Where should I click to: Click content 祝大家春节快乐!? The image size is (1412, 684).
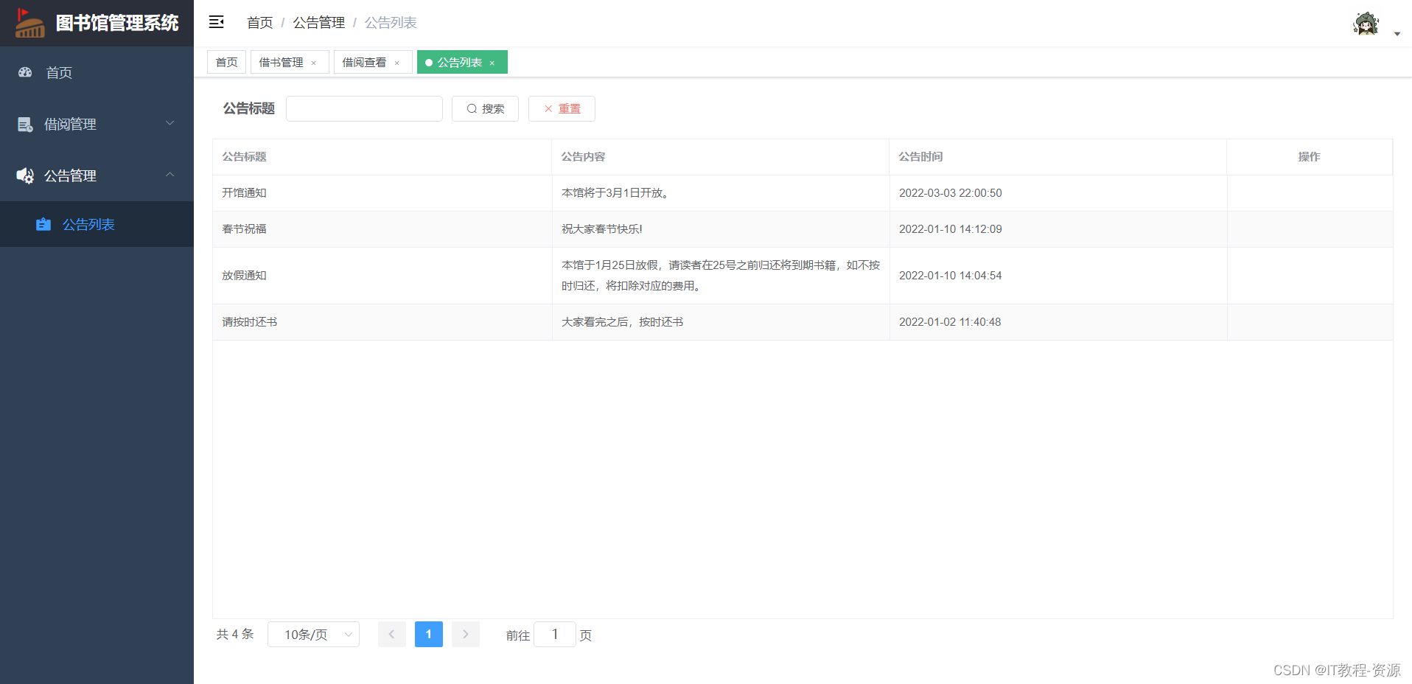602,228
